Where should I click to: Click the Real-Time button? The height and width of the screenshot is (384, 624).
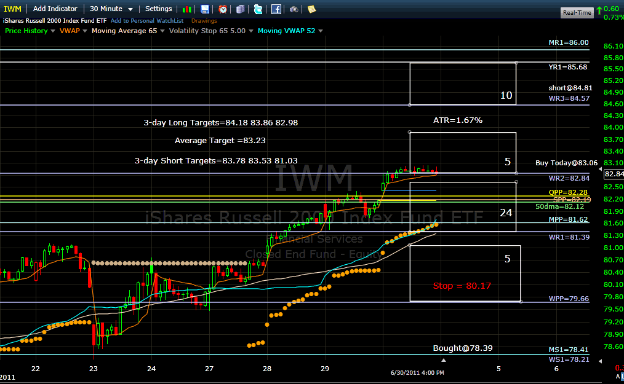[x=577, y=13]
